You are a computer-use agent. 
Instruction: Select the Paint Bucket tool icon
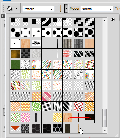(x=10, y=8)
